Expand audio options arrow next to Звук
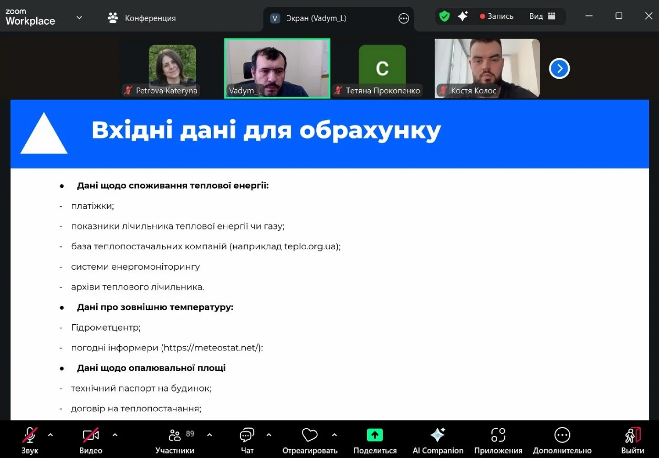The image size is (659, 458). (50, 435)
